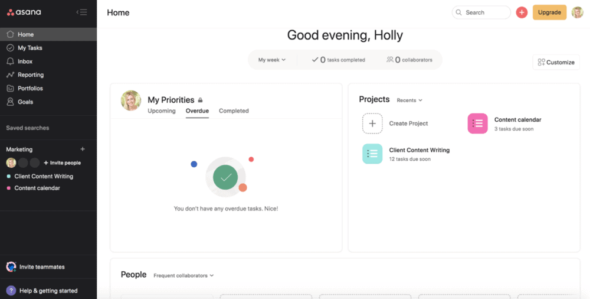
Task: Click the plus icon next to Marketing
Action: (x=83, y=149)
